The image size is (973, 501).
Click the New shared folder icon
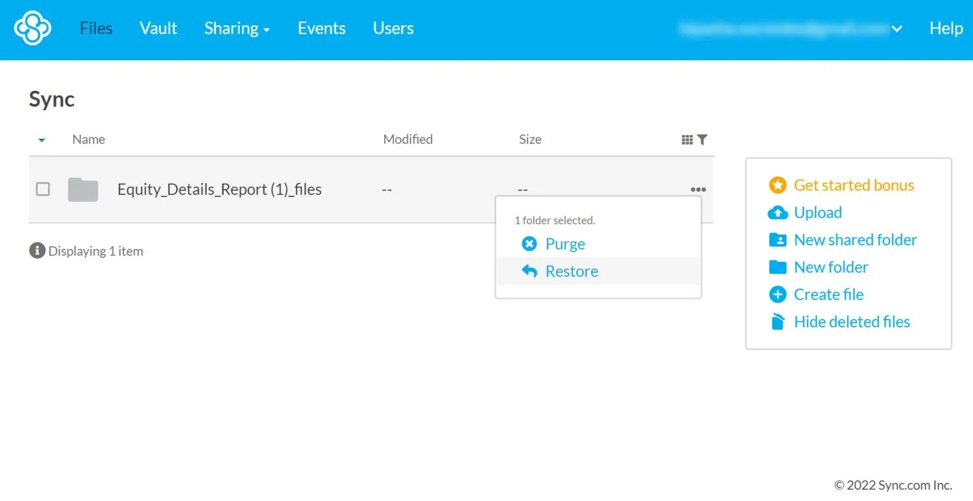coord(777,239)
